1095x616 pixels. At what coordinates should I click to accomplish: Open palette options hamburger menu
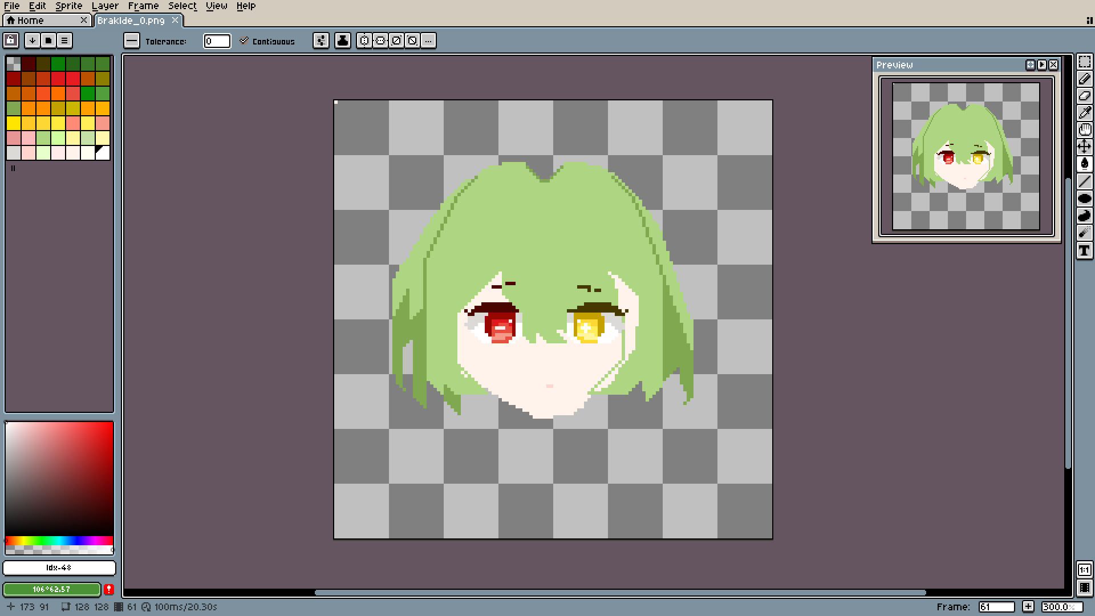pos(64,40)
